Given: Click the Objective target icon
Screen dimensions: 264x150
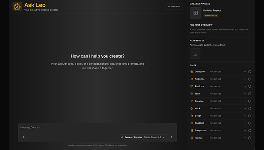Looking at the screenshot, I should coord(192,72).
